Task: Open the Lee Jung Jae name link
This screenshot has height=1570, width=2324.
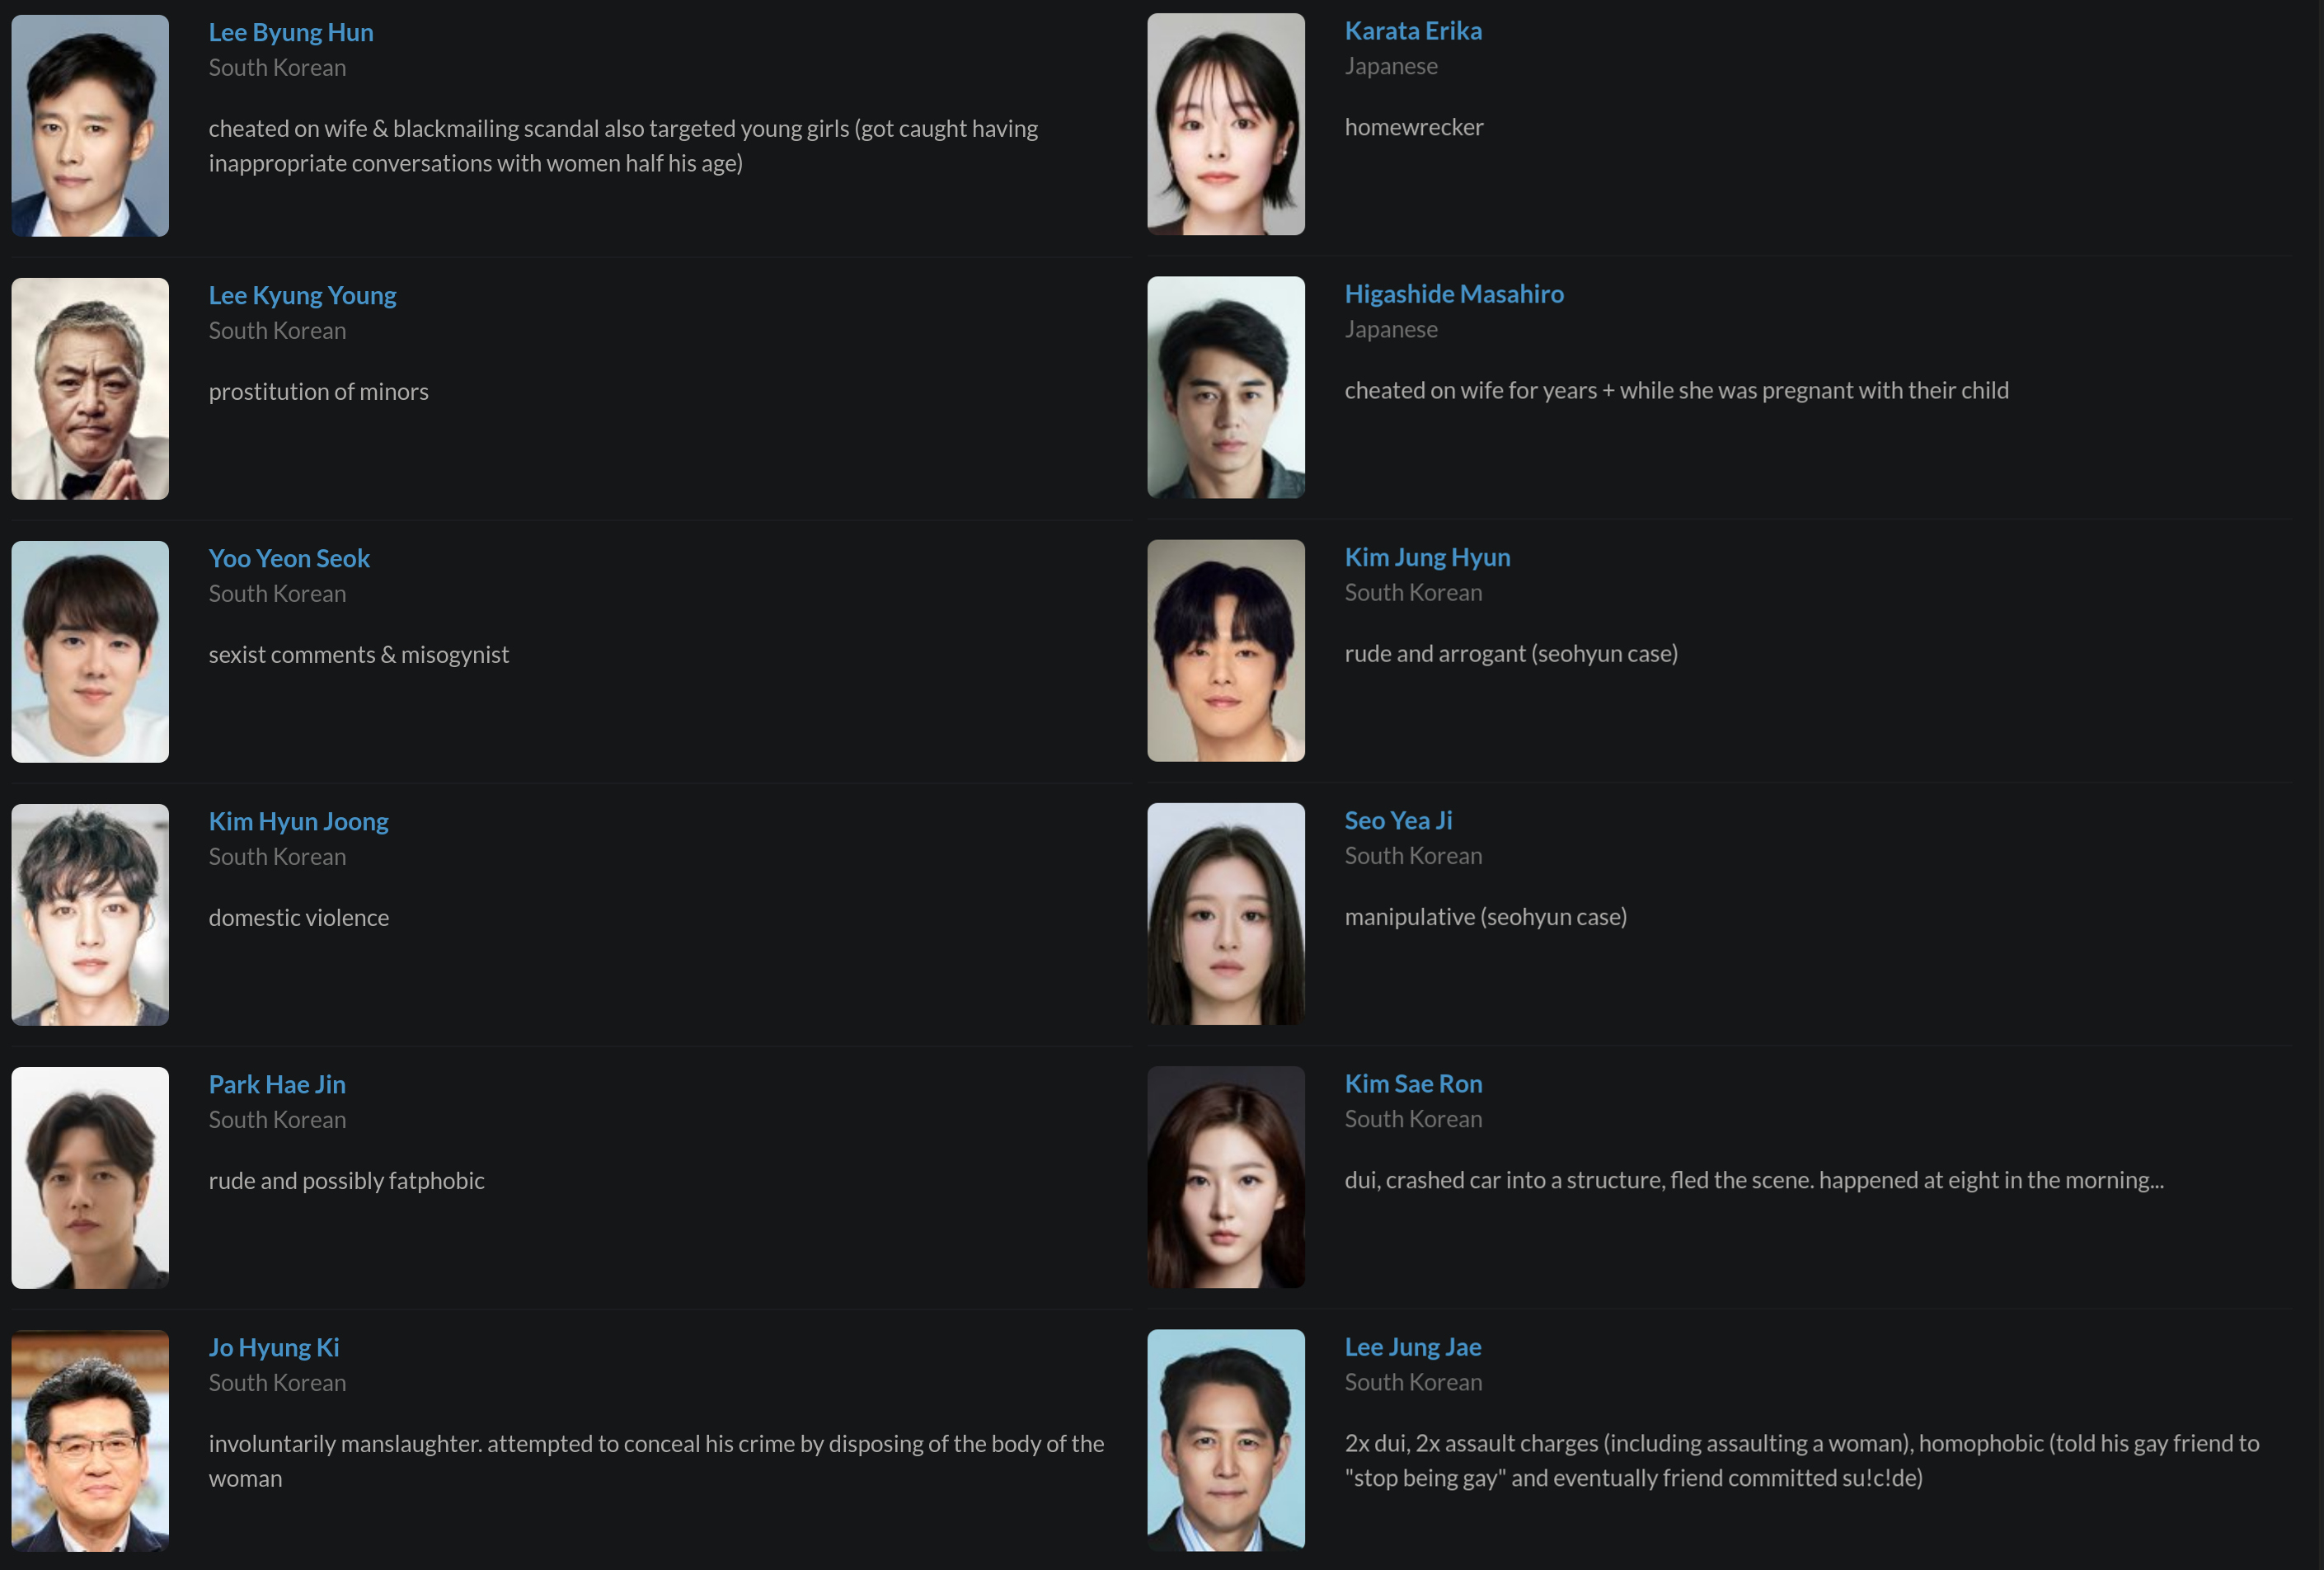Action: (x=1413, y=1346)
